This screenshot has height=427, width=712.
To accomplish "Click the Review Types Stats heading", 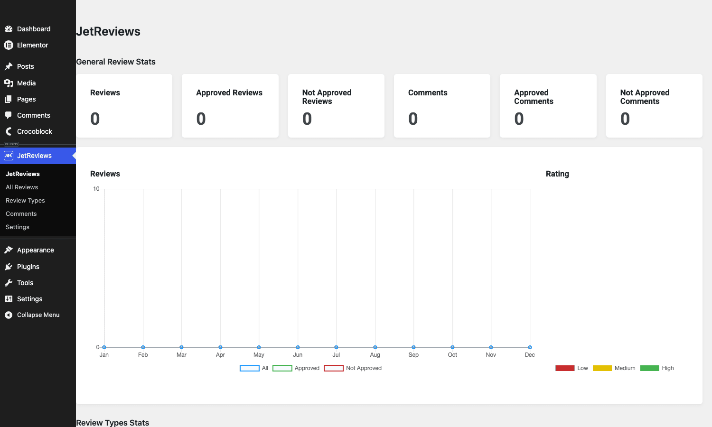I will [112, 422].
